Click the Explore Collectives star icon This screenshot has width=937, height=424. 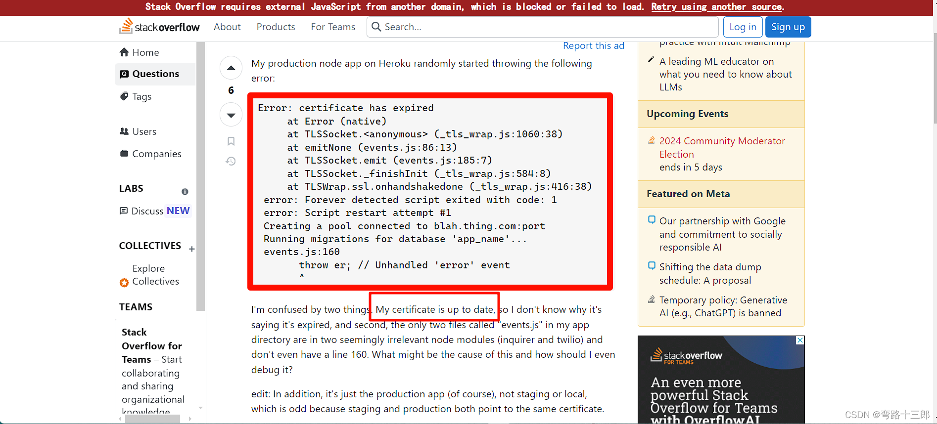pos(124,283)
